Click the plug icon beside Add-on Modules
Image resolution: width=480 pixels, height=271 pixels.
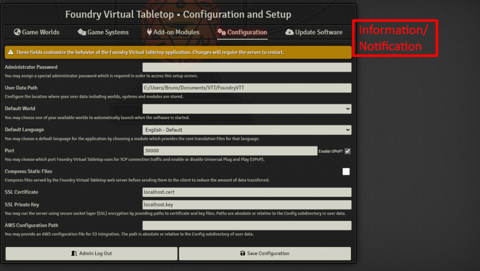point(149,32)
